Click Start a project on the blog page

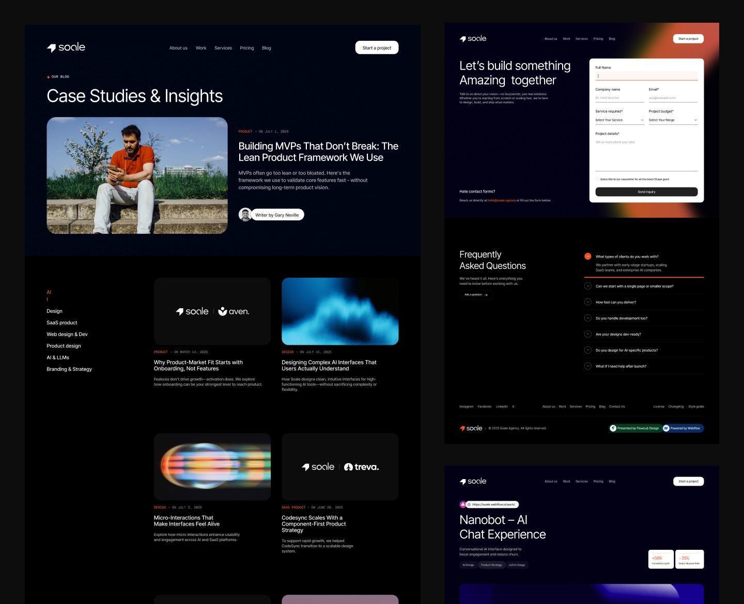click(377, 47)
